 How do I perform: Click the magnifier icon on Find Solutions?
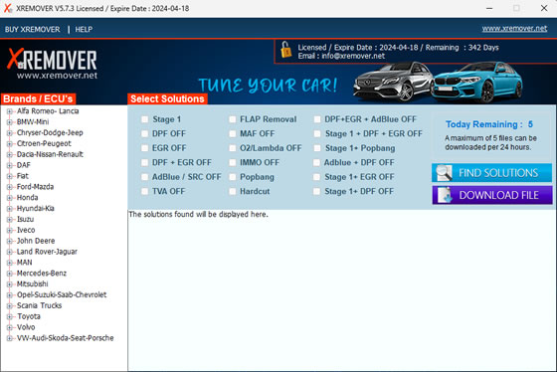(x=444, y=173)
